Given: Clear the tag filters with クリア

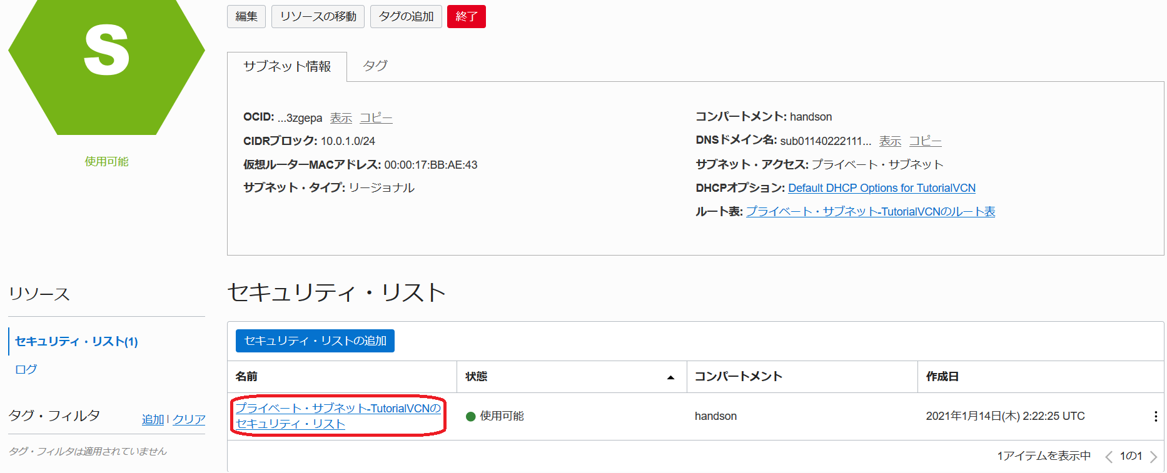Looking at the screenshot, I should point(188,420).
